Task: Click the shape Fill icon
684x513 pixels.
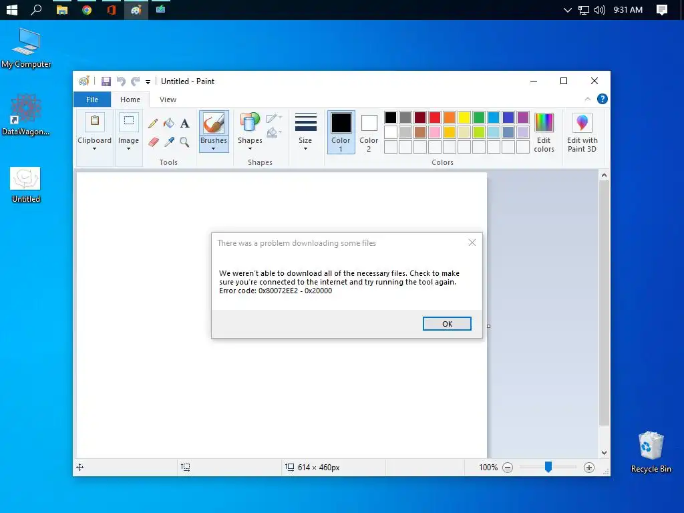Action: click(273, 132)
